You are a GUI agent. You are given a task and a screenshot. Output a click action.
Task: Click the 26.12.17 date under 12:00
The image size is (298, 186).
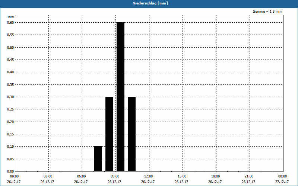point(148,182)
